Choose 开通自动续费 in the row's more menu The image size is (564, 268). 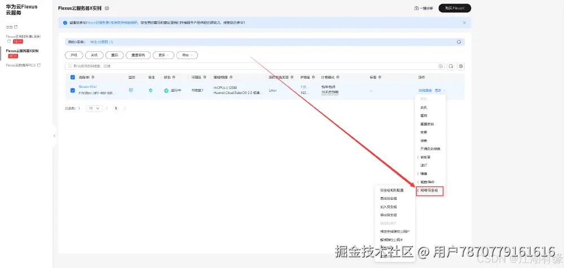click(x=430, y=149)
